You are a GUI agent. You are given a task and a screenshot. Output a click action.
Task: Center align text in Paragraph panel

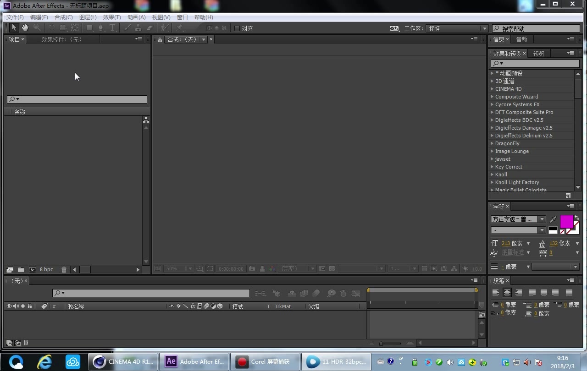click(507, 293)
